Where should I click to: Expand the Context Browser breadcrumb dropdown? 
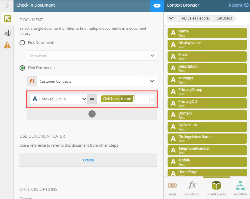click(171, 18)
